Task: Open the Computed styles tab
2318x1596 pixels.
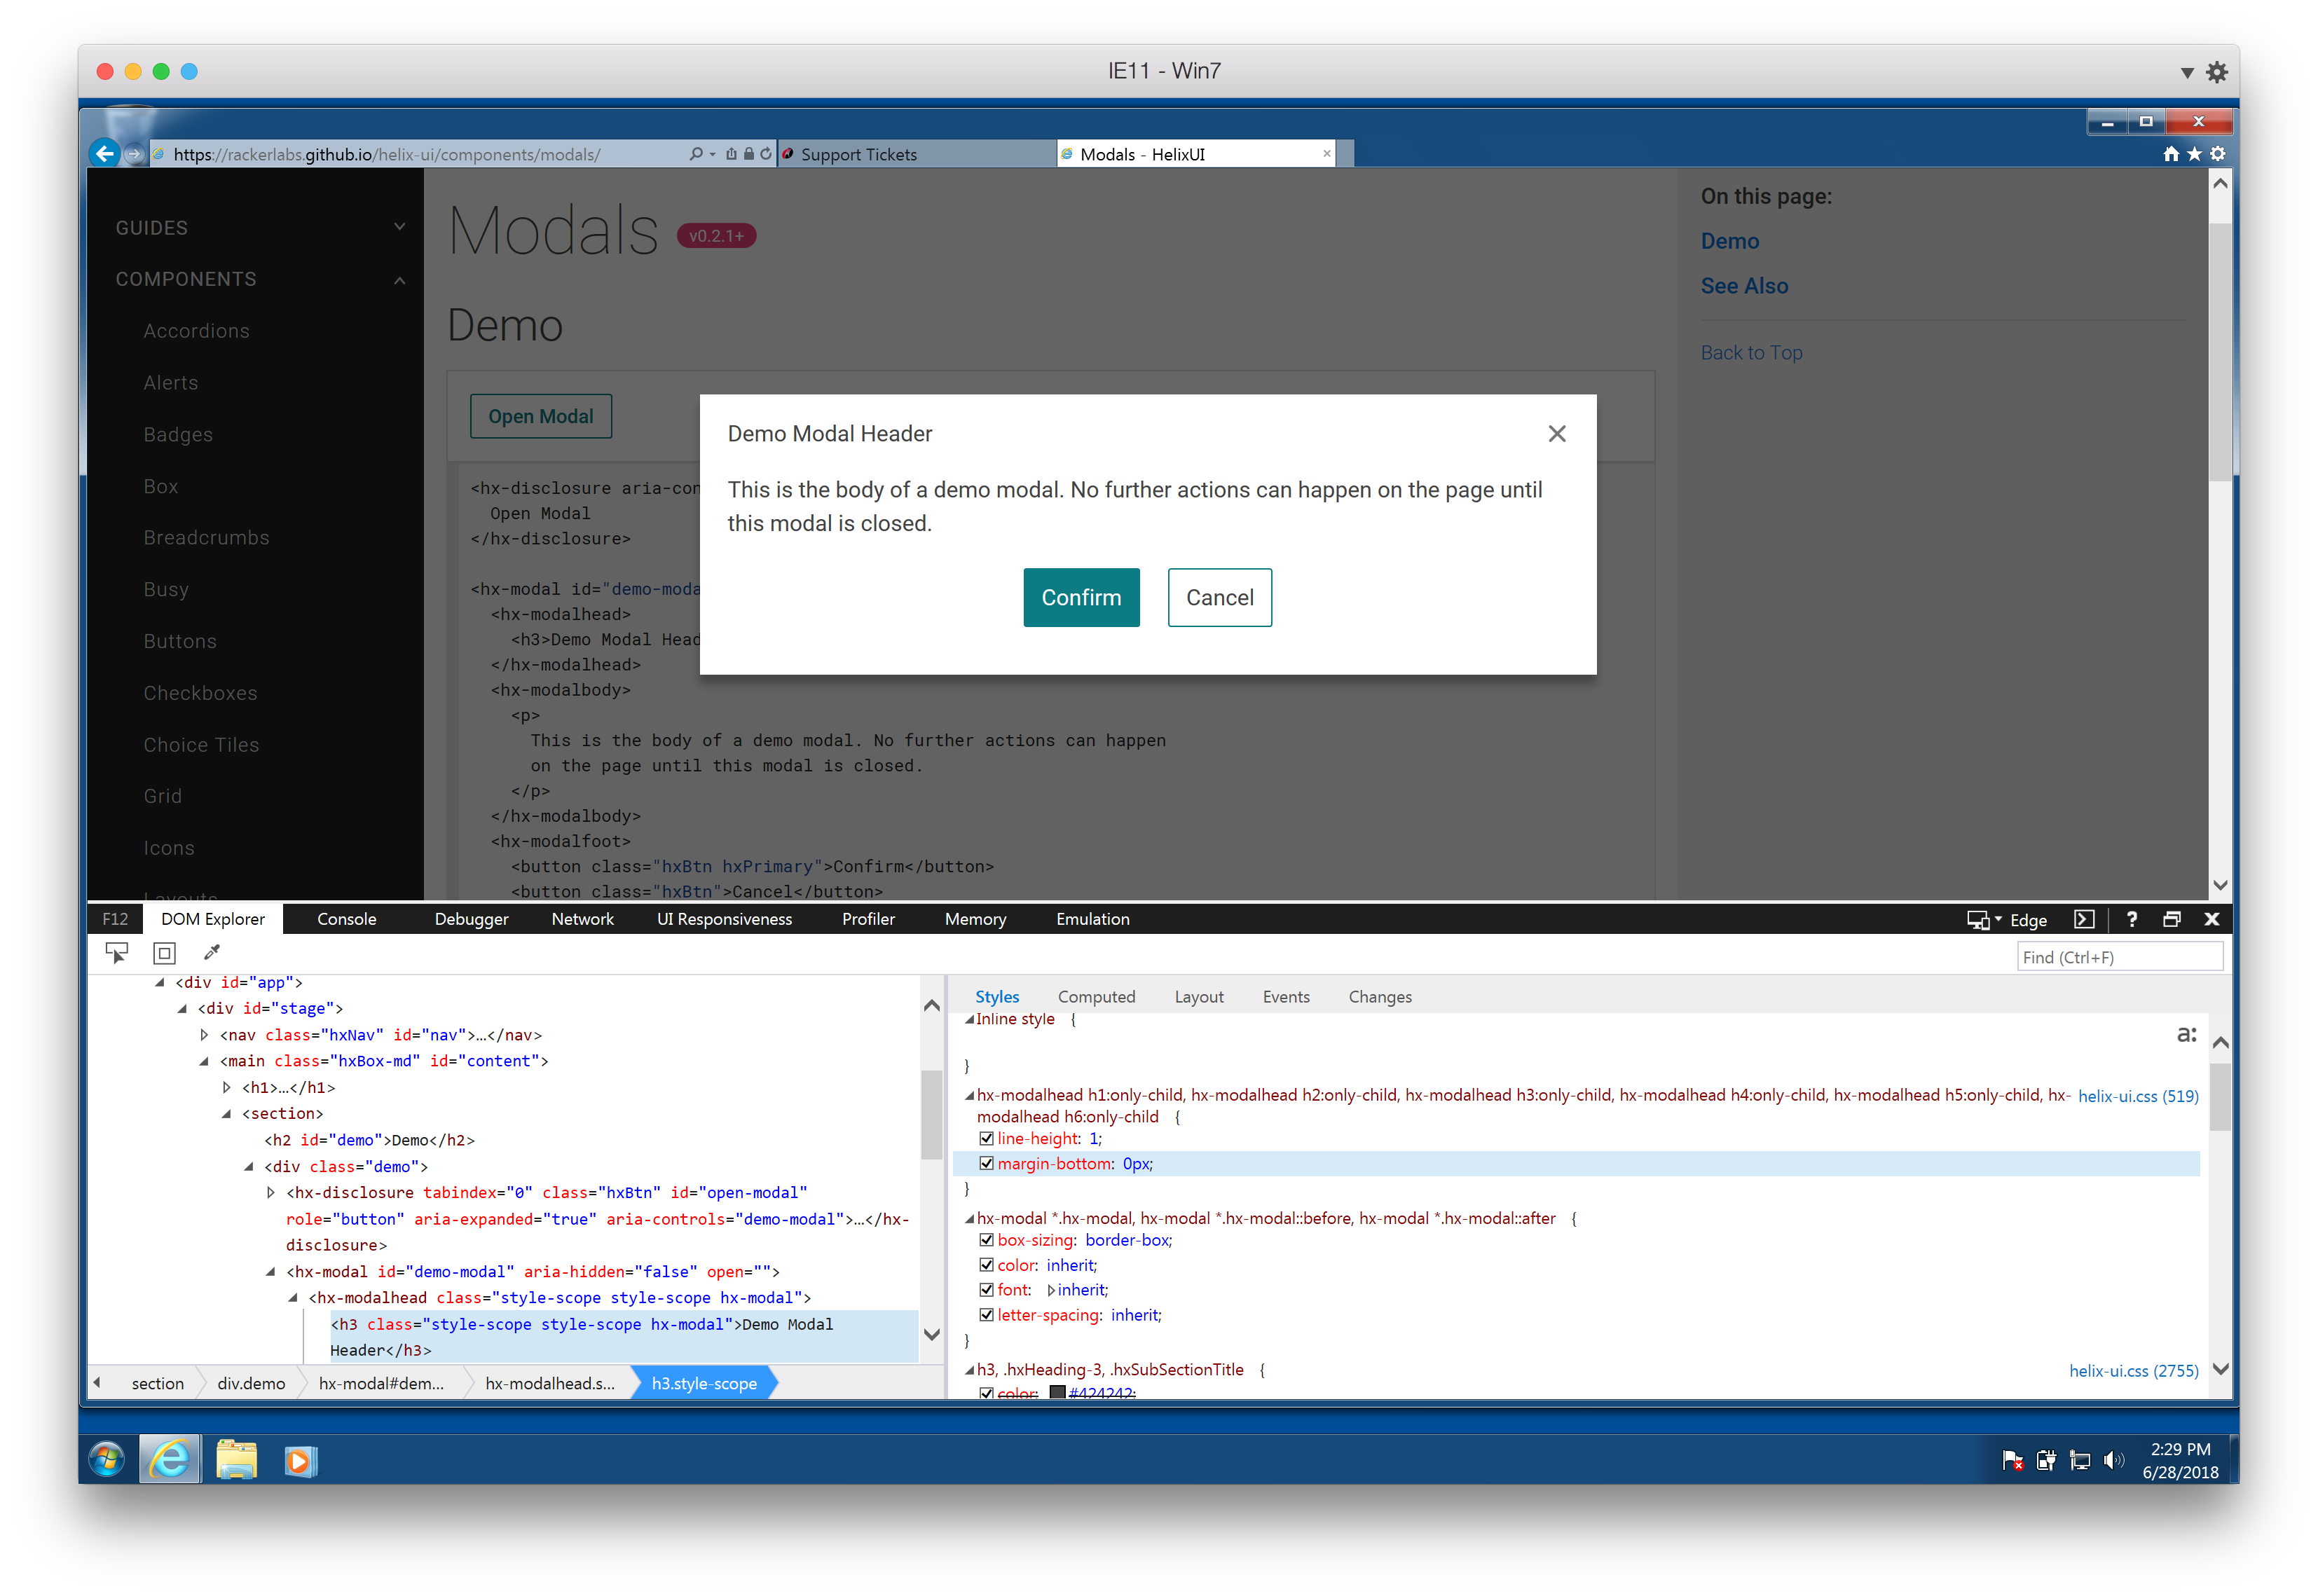Action: coord(1096,996)
